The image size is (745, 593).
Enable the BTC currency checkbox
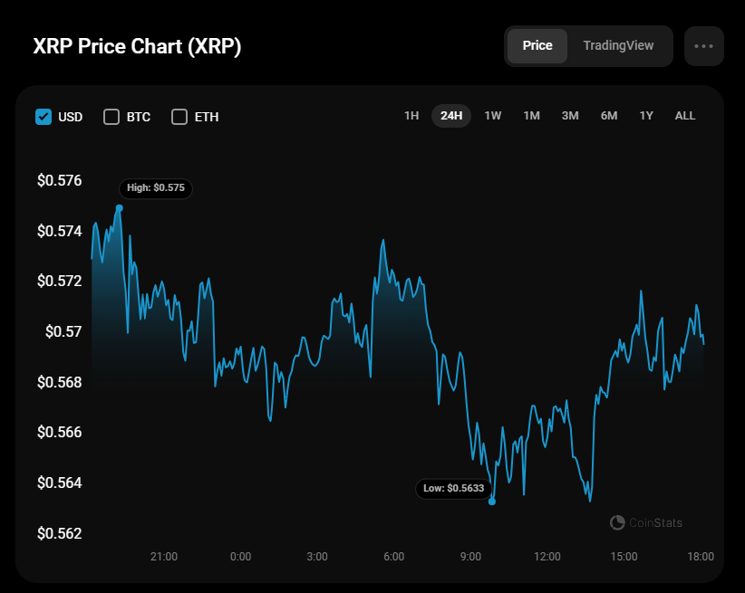tap(111, 117)
